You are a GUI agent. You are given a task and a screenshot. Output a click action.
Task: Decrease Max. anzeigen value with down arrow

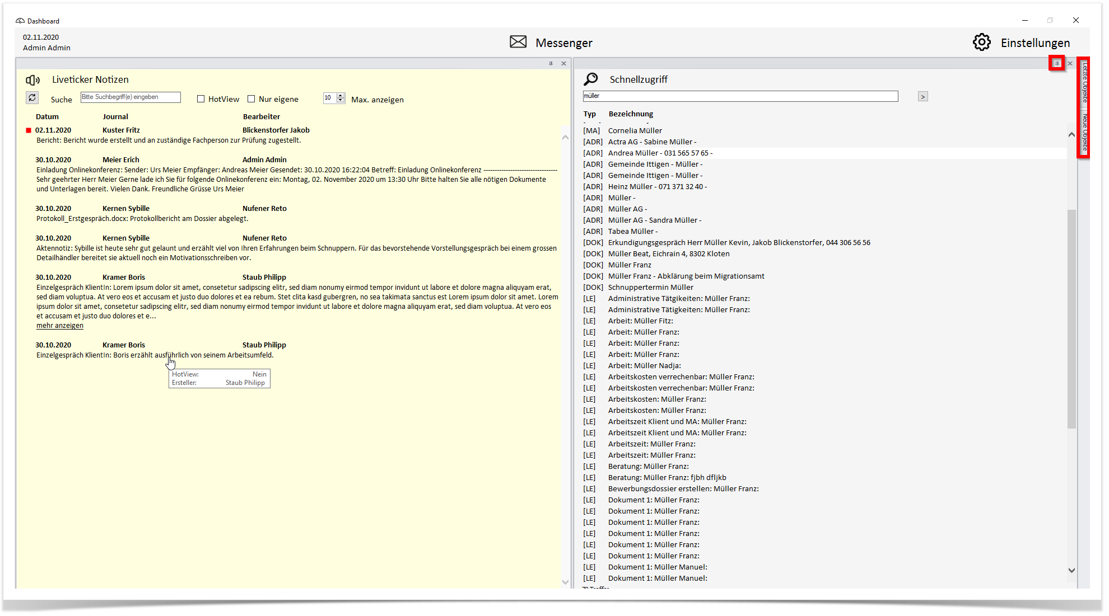coord(341,101)
